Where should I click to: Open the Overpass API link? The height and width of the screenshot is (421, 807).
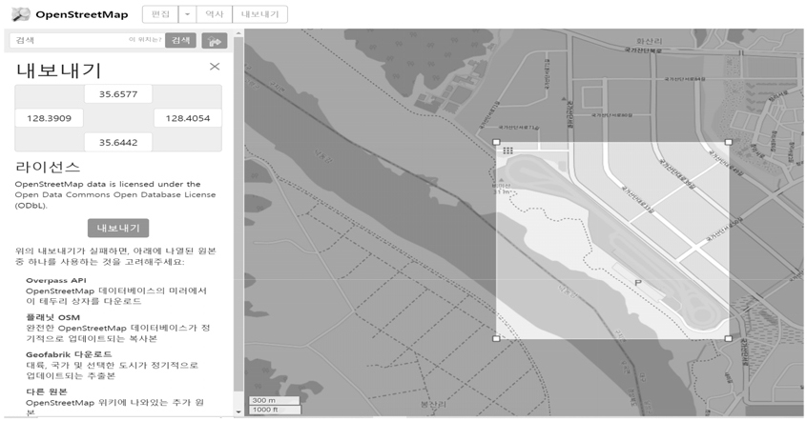pos(56,280)
